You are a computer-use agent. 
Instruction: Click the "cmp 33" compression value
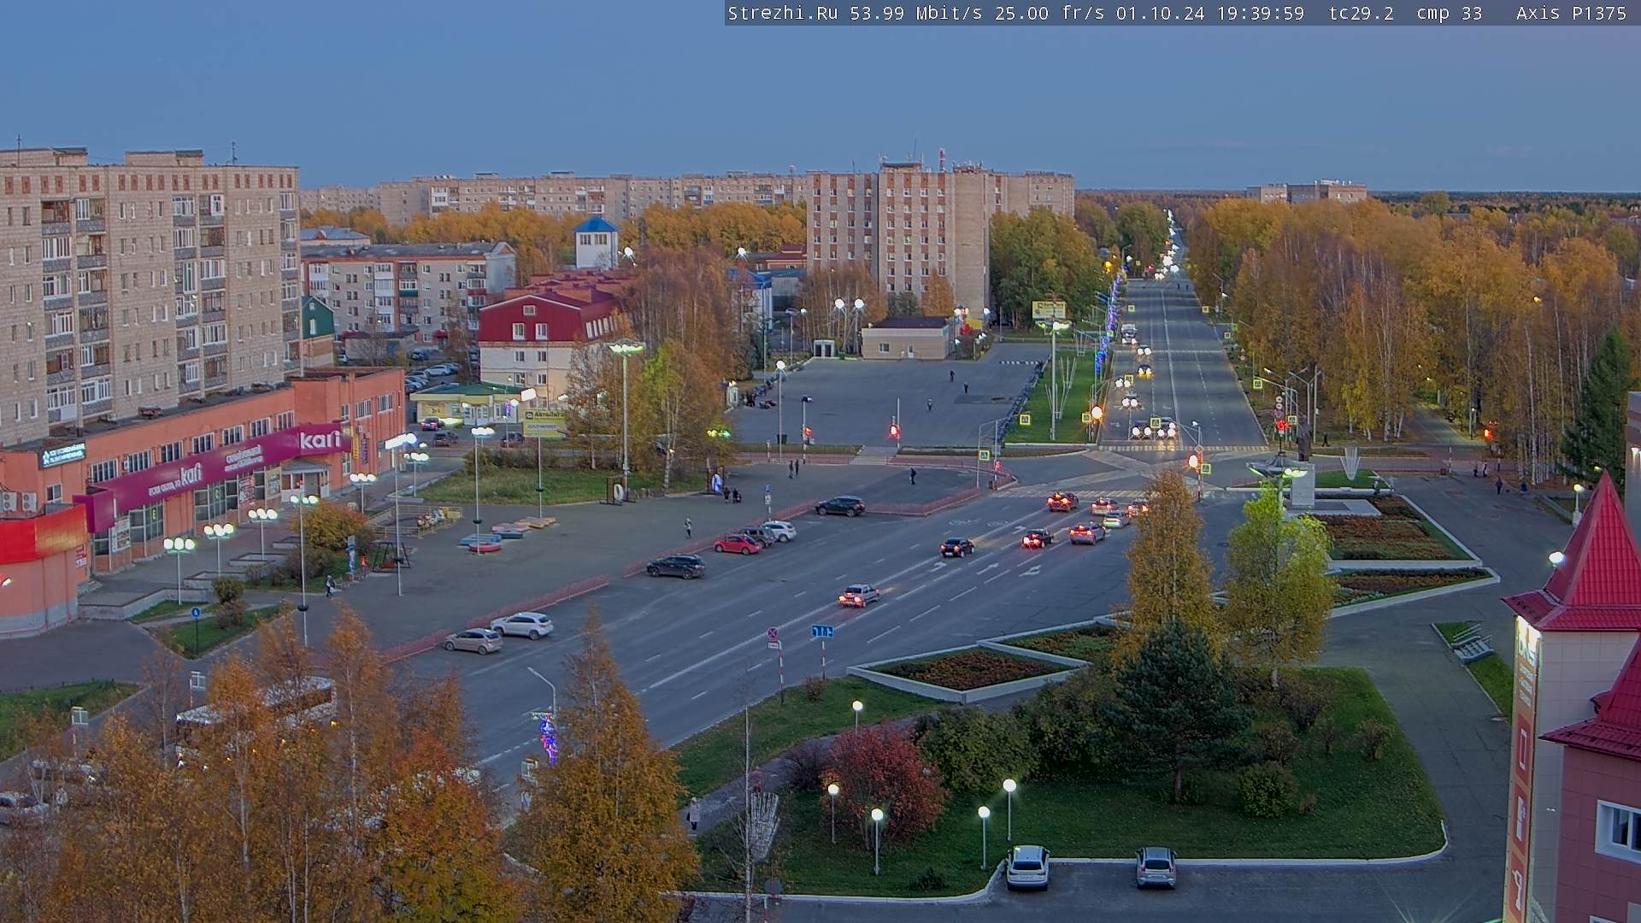(x=1449, y=13)
